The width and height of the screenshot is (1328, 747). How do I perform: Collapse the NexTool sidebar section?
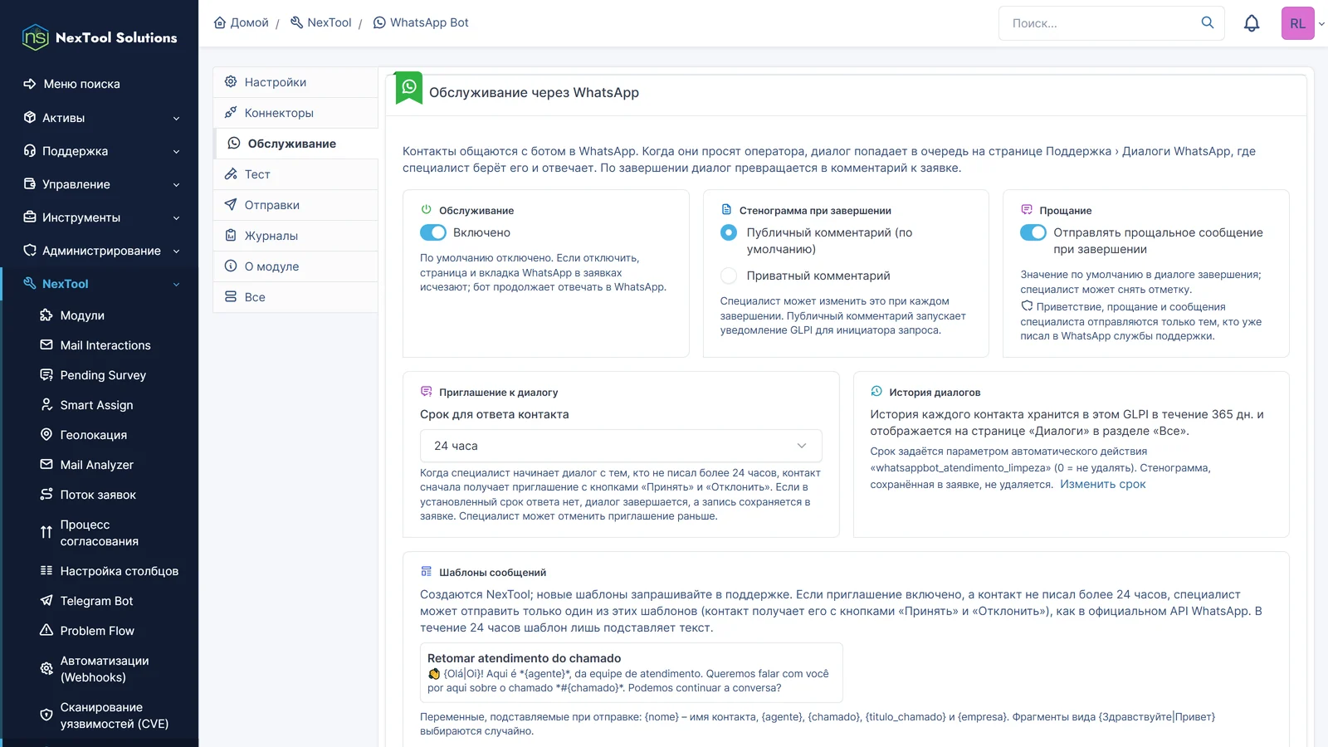pyautogui.click(x=100, y=284)
